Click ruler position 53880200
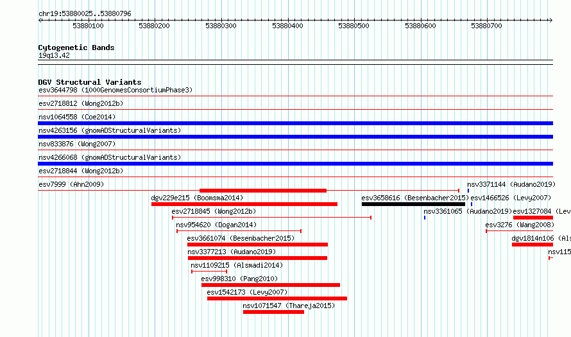571x337 pixels. click(155, 26)
